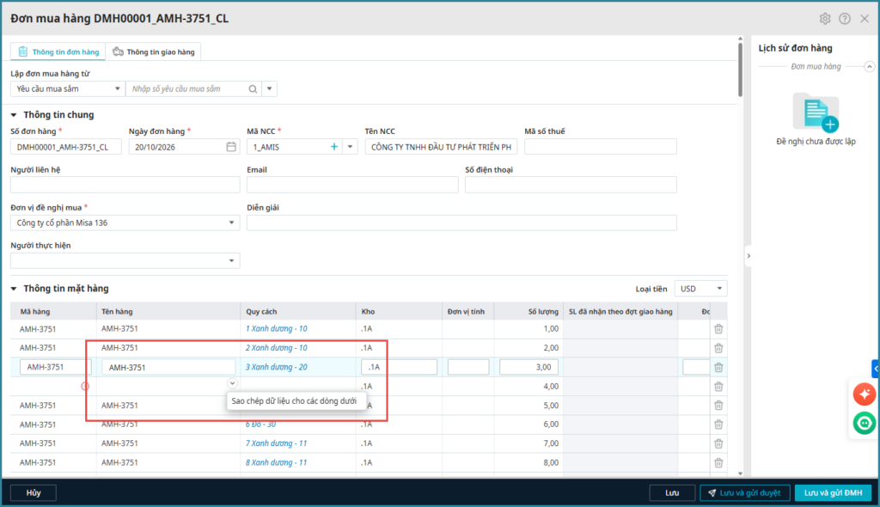The width and height of the screenshot is (880, 507).
Task: Click the Hủy button
Action: click(x=34, y=493)
